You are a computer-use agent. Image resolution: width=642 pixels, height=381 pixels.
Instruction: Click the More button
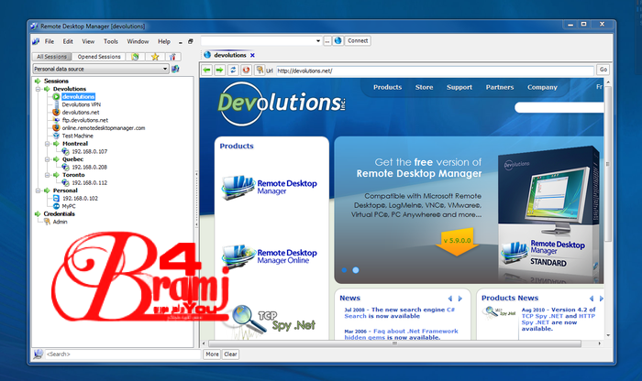[212, 354]
